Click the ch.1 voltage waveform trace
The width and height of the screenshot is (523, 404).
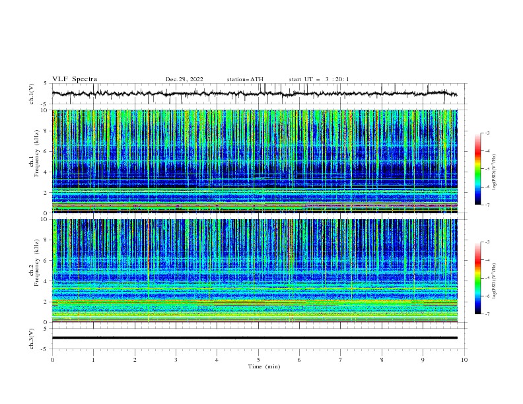tap(254, 94)
